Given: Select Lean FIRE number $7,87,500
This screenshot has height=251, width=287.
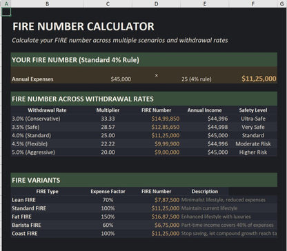Looking at the screenshot, I should pyautogui.click(x=167, y=200).
